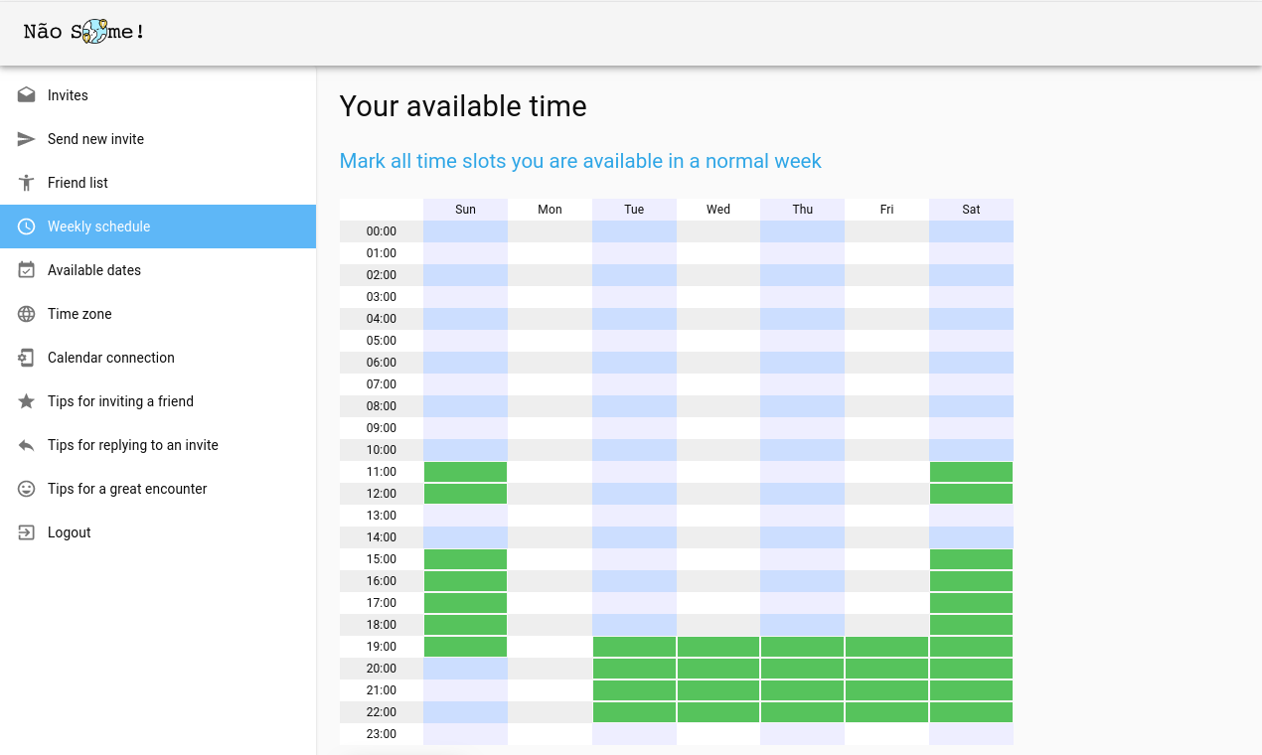The width and height of the screenshot is (1262, 755).
Task: Click the Logout label
Action: 70,532
